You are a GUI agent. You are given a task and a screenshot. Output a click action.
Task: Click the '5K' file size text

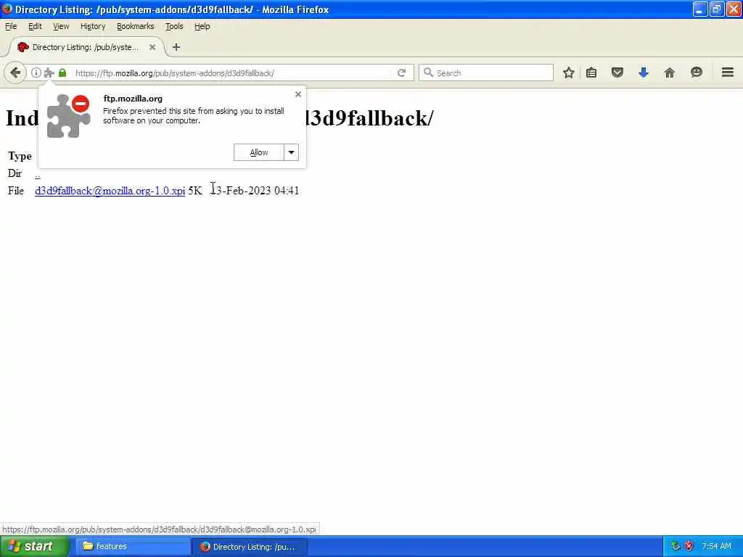tap(194, 191)
